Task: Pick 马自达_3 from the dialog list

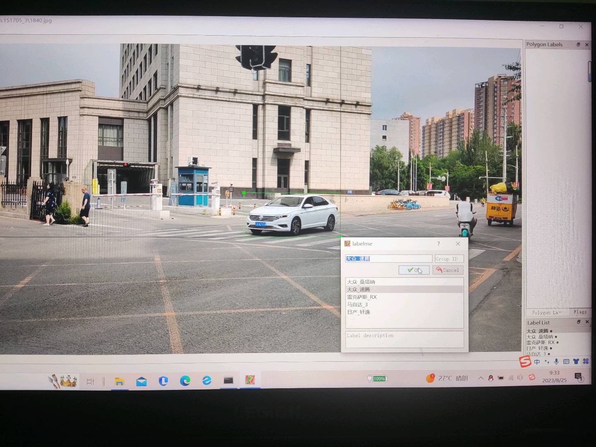Action: point(358,305)
